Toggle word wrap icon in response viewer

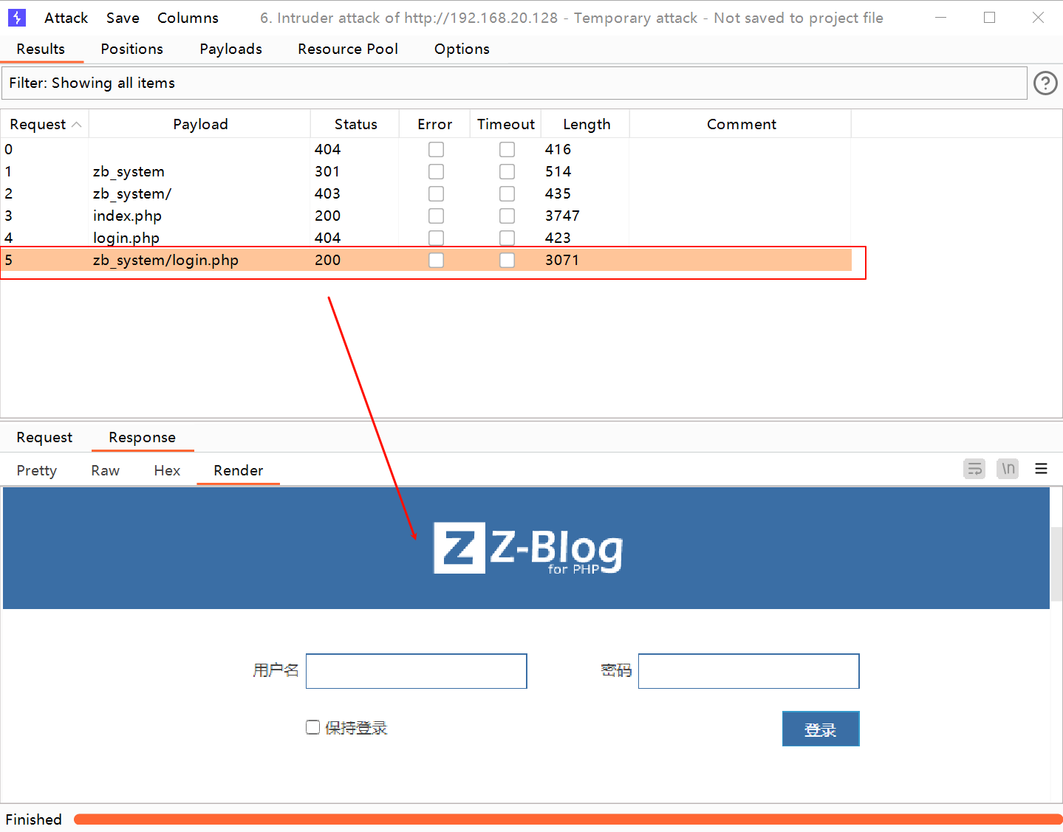coord(974,469)
